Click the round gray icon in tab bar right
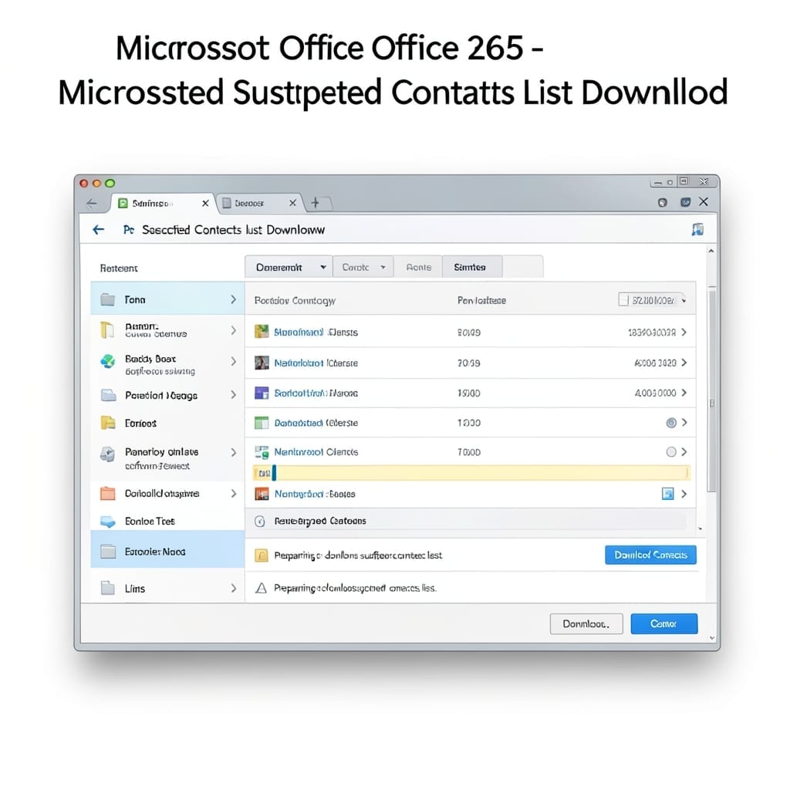 [x=663, y=203]
